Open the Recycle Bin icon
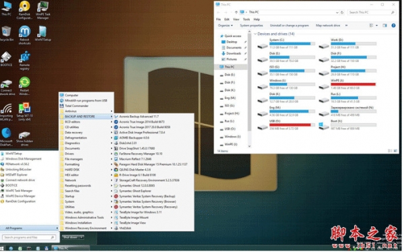404x252 pixels. (x=7, y=34)
